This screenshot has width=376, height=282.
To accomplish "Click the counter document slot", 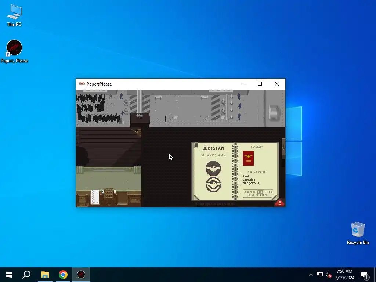I will 109,170.
